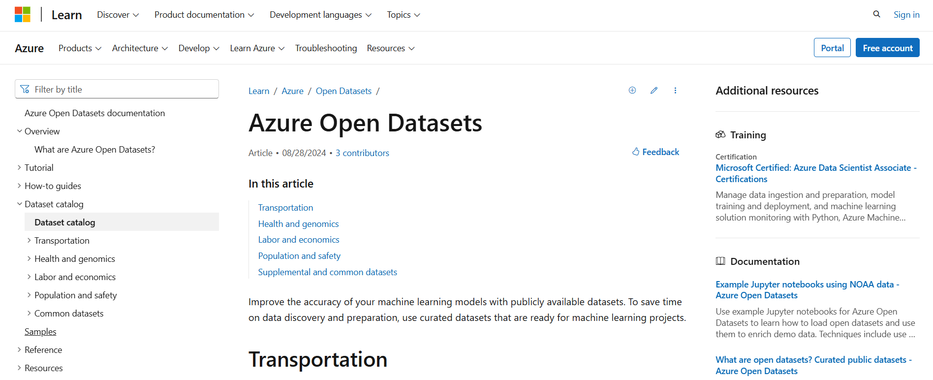Expand the Development languages menu
Viewport: 933px width, 380px height.
[320, 15]
